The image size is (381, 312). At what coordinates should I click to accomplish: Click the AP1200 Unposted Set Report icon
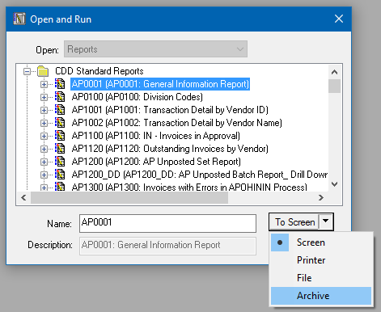coord(60,162)
